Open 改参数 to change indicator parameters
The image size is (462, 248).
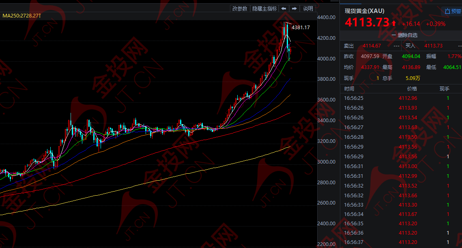240,8
